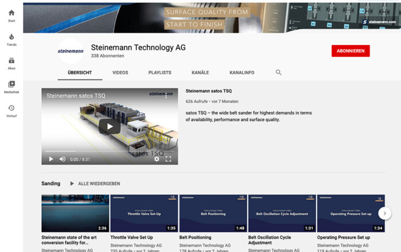401x252 pixels.
Task: Open the Sanding section title
Action: tap(51, 183)
